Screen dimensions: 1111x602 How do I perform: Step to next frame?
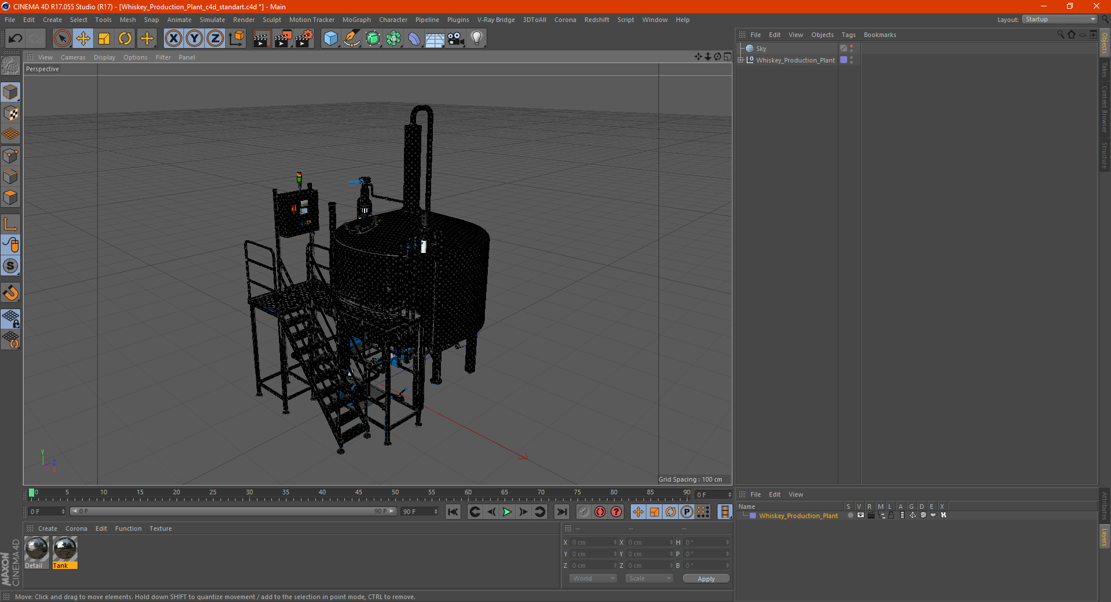tap(523, 512)
